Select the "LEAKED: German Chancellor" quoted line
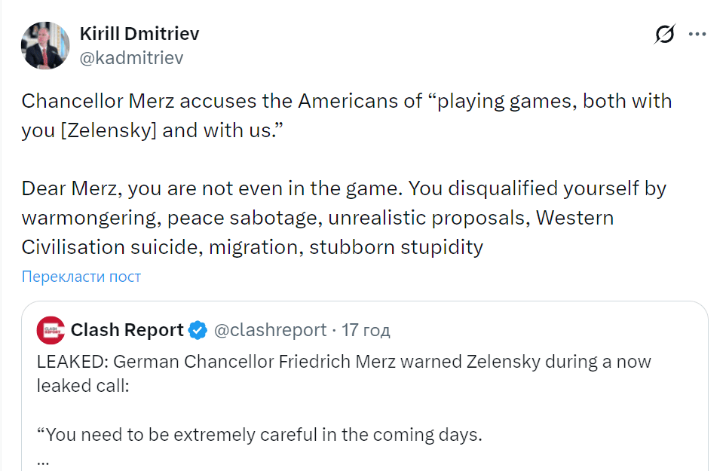The width and height of the screenshot is (726, 471). [x=343, y=362]
